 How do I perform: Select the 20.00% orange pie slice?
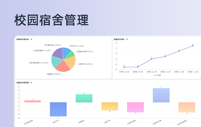[70, 62]
